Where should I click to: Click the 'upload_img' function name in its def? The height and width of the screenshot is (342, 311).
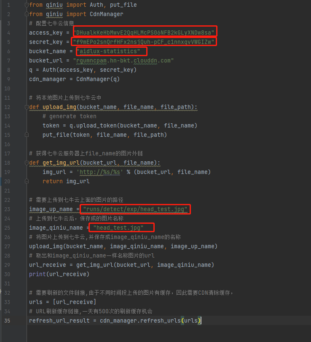(x=59, y=107)
